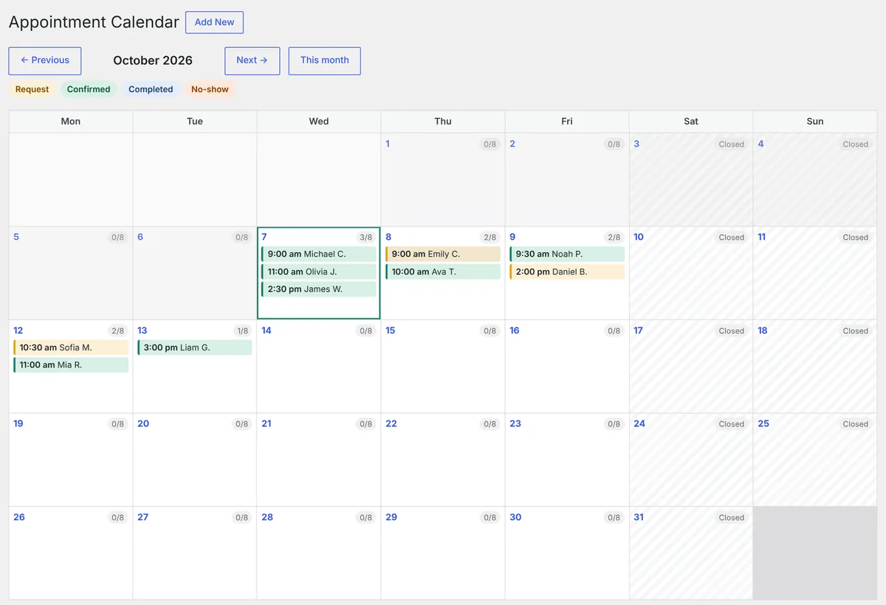Click the Appointment Calendar page heading

click(x=94, y=22)
